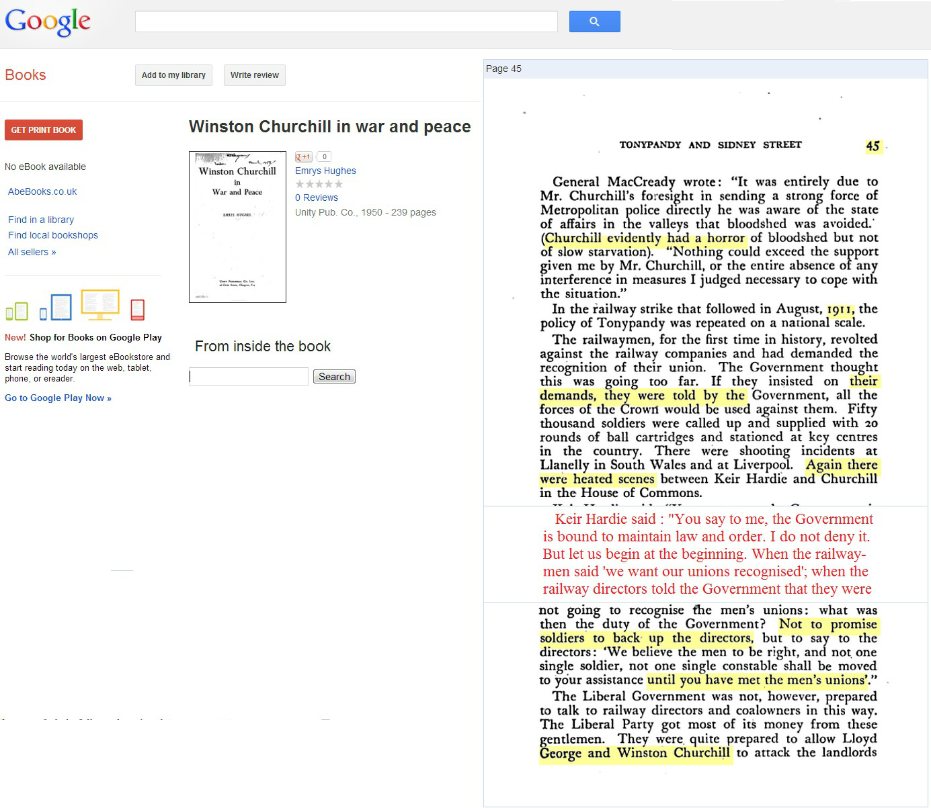Open AbeBooks.co.uk seller link
The height and width of the screenshot is (808, 931).
[x=42, y=191]
